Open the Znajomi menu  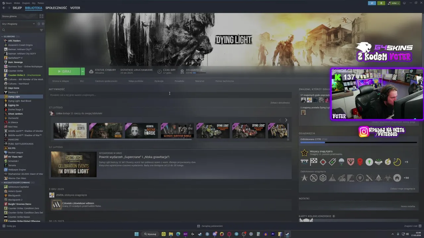coord(26,3)
